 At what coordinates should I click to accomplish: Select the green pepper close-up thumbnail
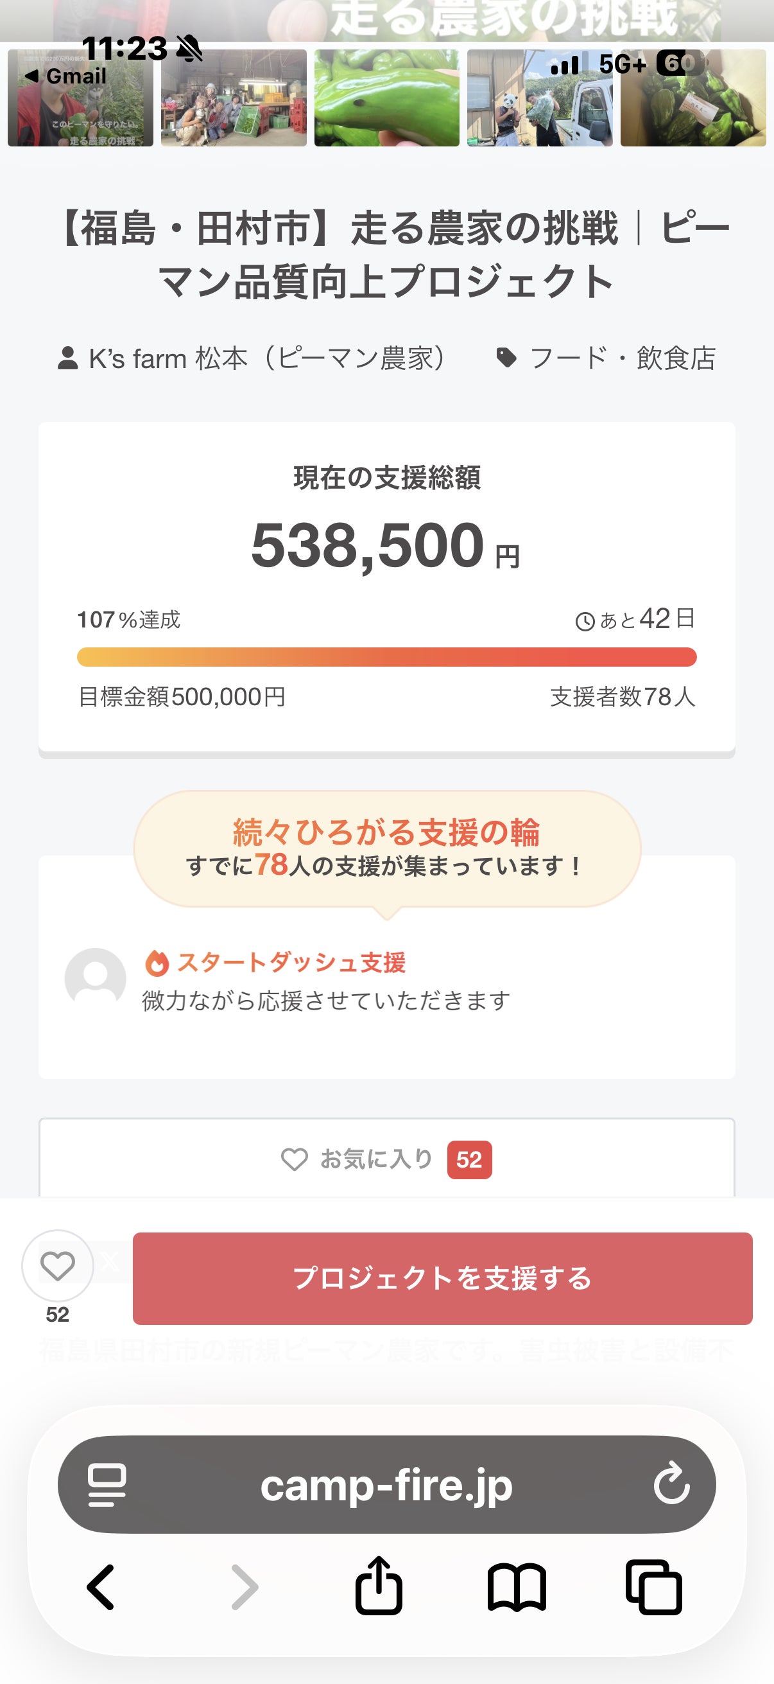pos(386,98)
